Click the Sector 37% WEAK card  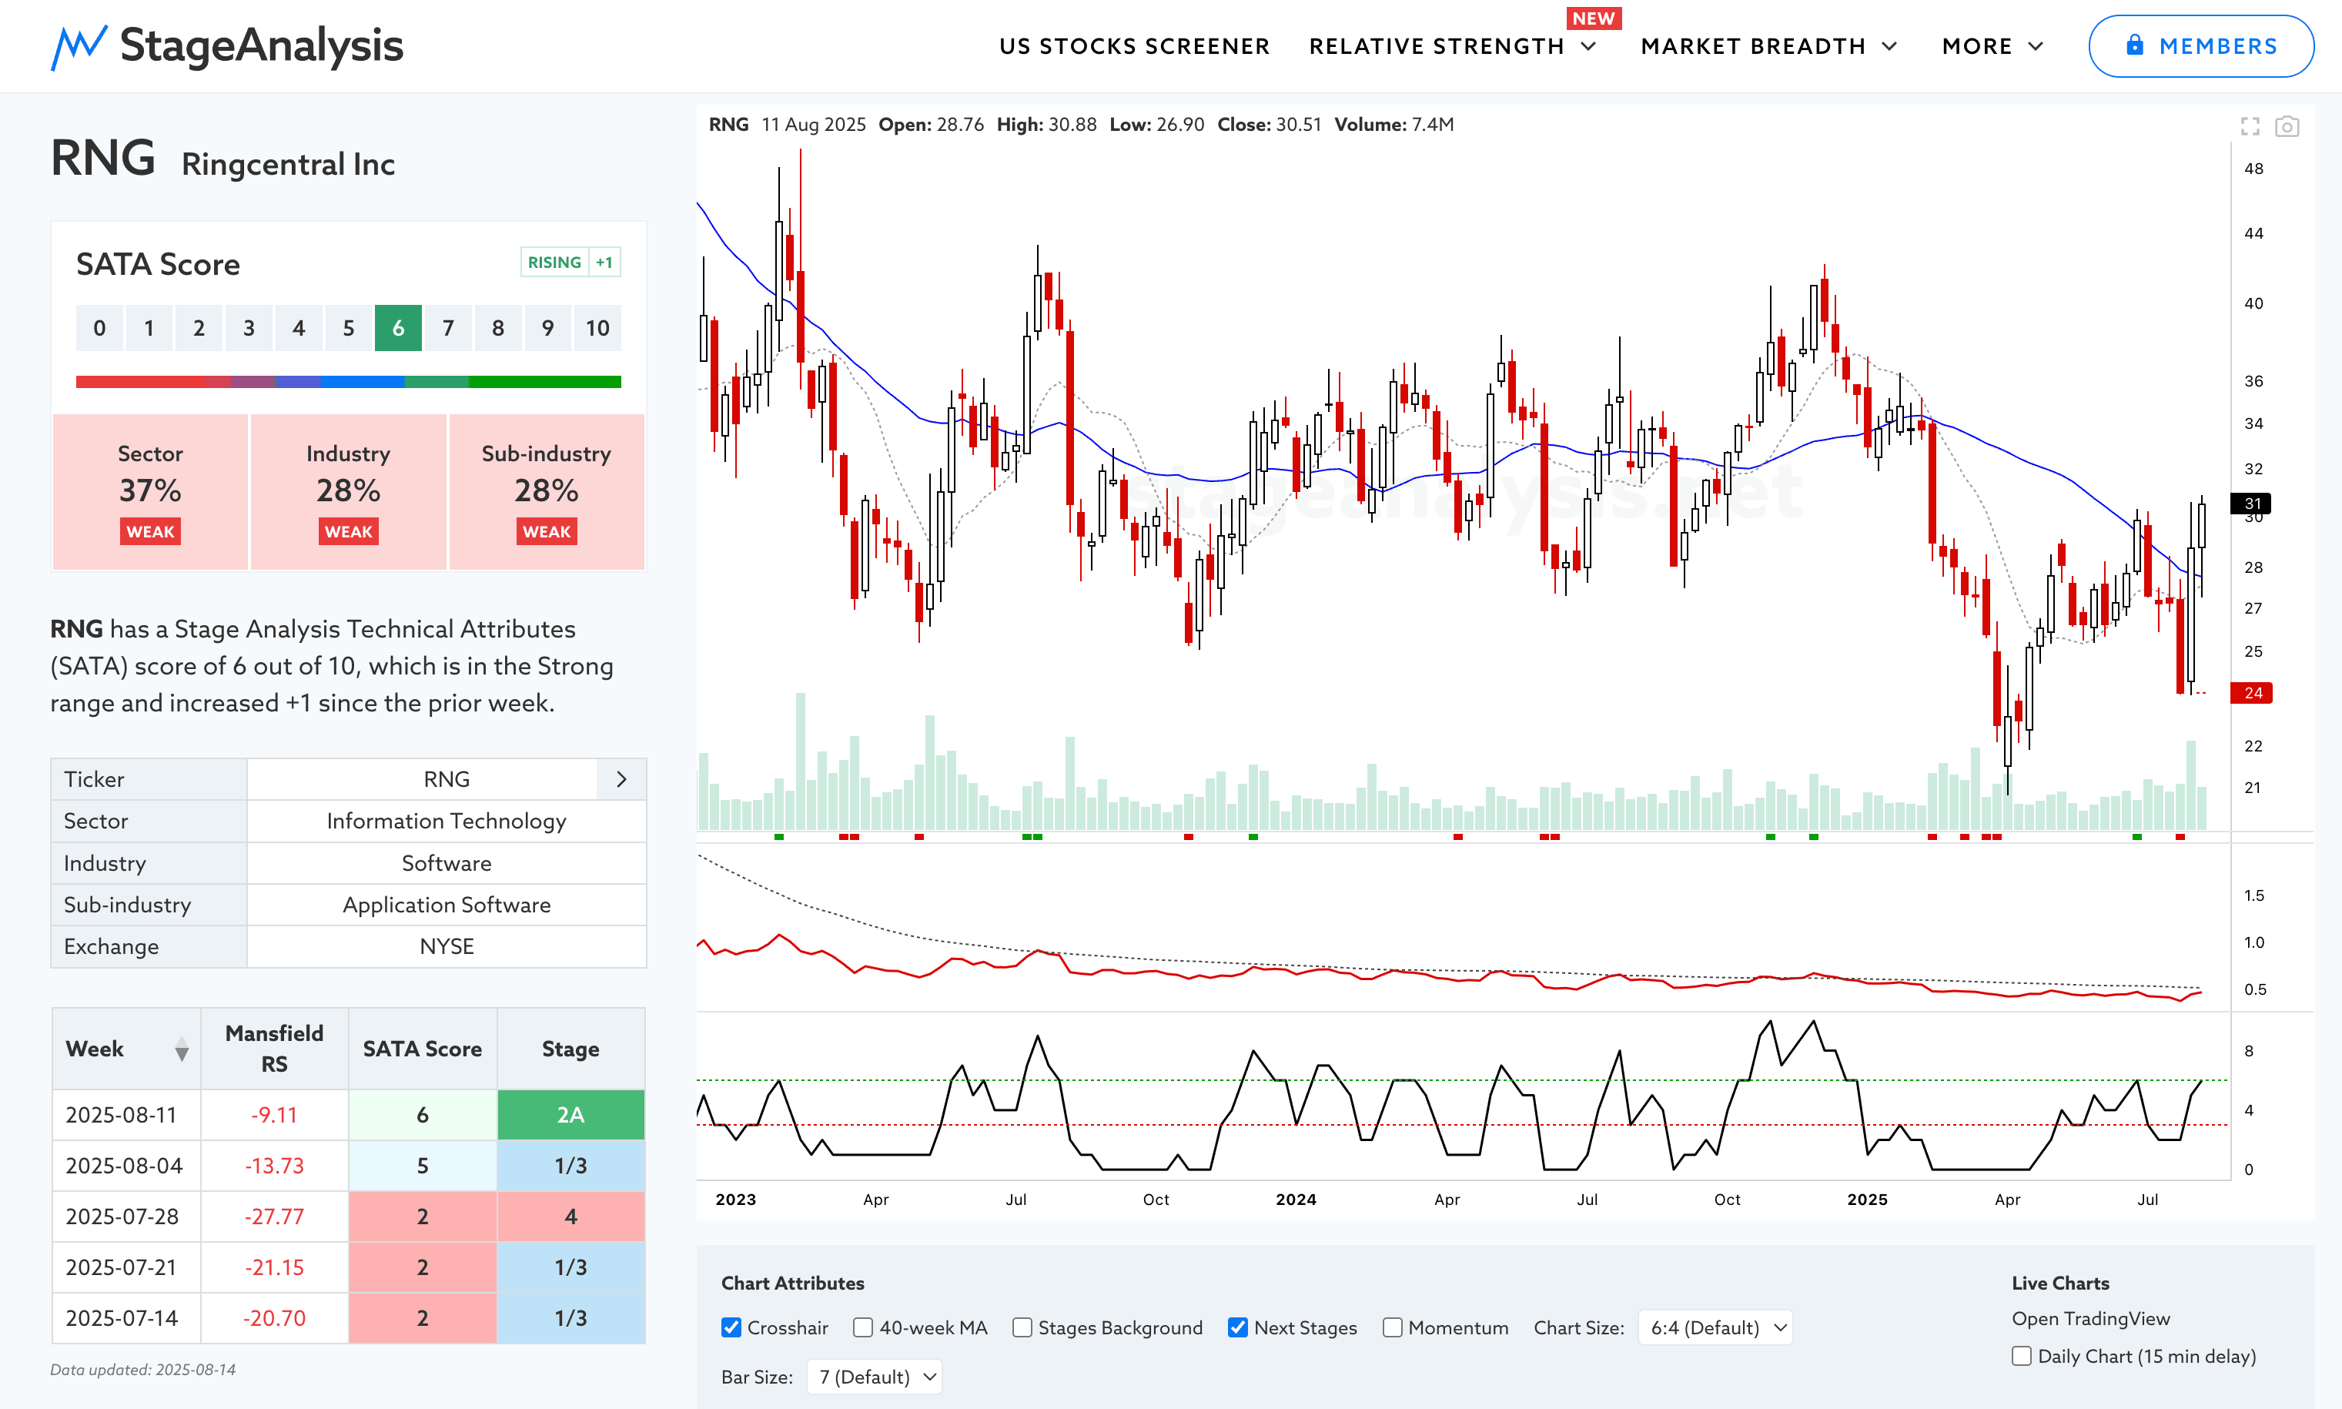coord(150,492)
